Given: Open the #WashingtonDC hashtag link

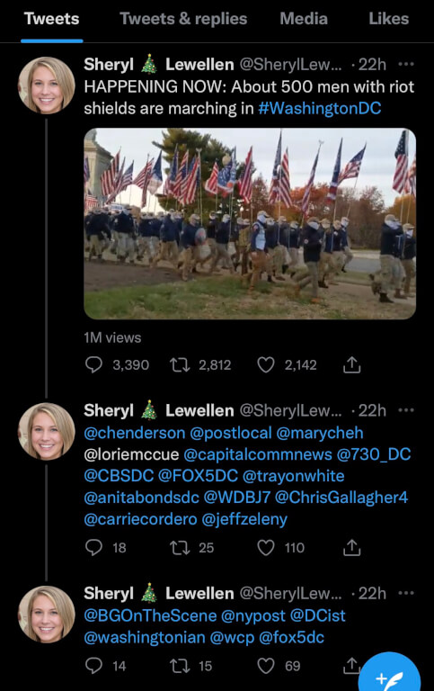Looking at the screenshot, I should [x=320, y=108].
